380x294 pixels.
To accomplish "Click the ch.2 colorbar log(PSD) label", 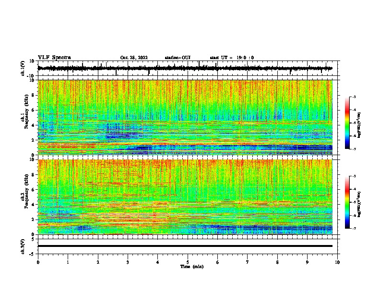I will click(x=359, y=205).
